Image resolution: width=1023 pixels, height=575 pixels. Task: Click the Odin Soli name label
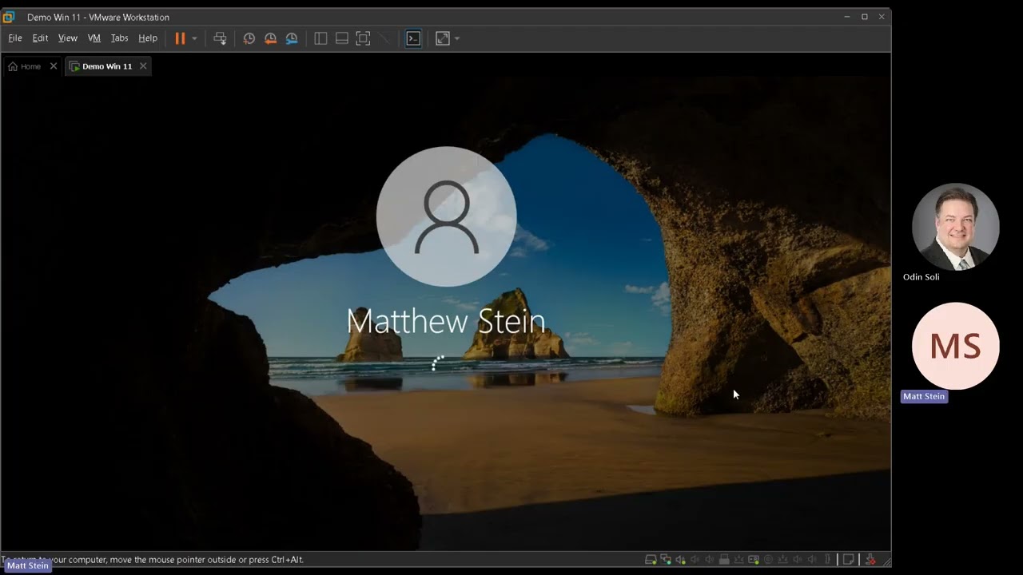point(921,277)
